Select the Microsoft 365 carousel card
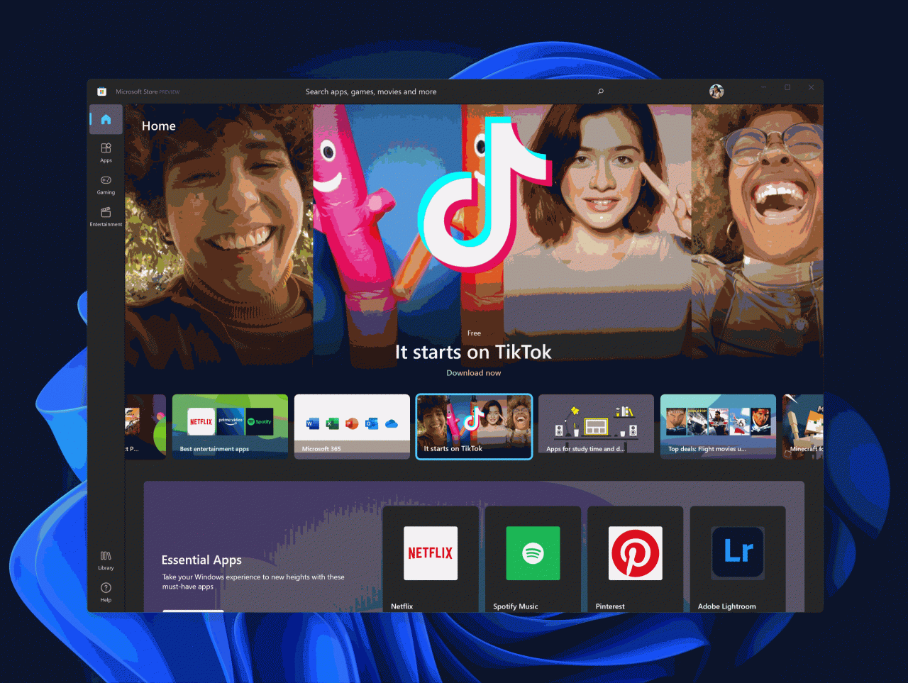The height and width of the screenshot is (683, 908). point(352,426)
